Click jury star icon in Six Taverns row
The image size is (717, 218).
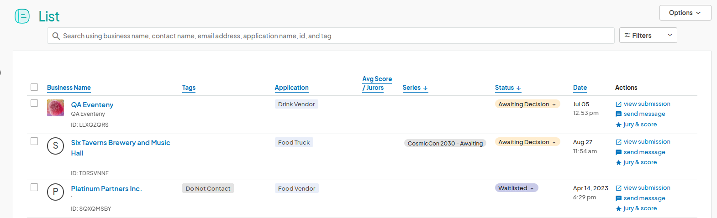[619, 162]
